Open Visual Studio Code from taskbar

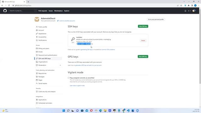click(x=128, y=110)
